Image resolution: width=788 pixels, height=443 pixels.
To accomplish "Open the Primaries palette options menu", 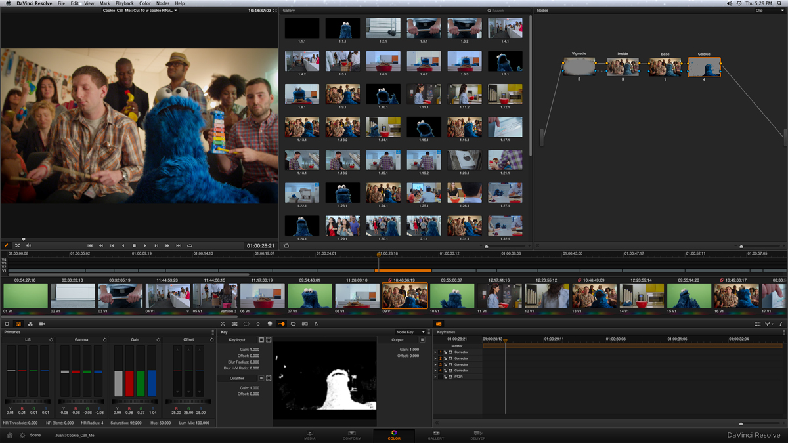I will pyautogui.click(x=213, y=332).
